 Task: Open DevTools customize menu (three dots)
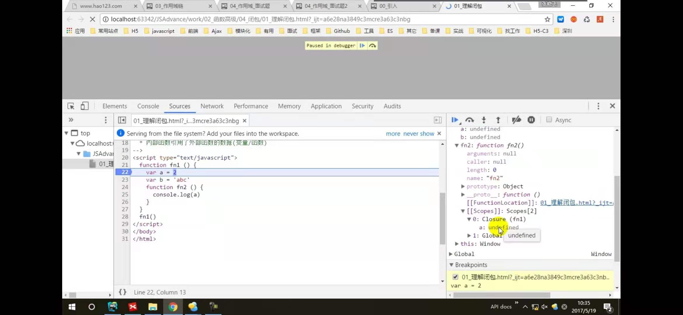tap(598, 106)
